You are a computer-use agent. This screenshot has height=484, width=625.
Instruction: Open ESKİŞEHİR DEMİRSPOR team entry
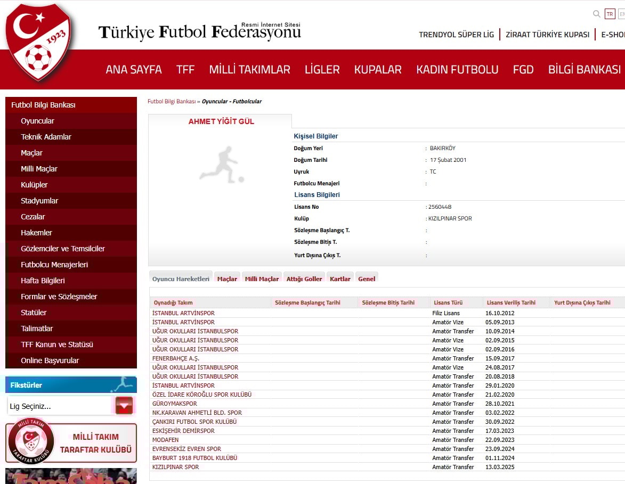coord(183,431)
